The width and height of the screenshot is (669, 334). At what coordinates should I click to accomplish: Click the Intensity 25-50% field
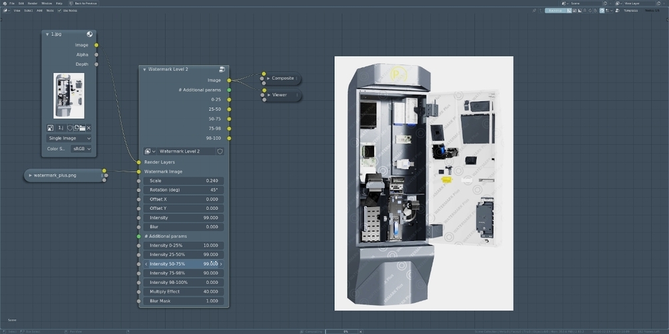184,254
